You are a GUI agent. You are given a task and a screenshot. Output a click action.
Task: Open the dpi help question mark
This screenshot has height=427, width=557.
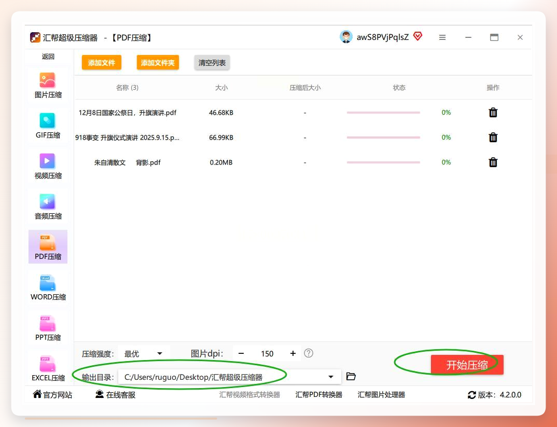coord(309,353)
